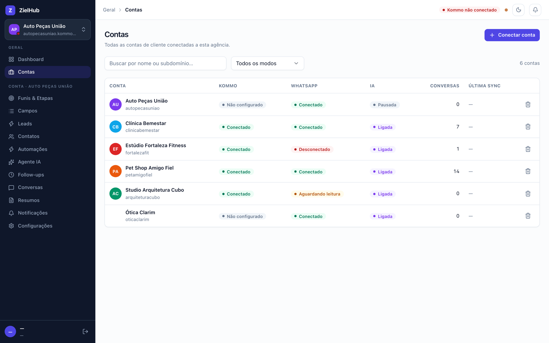Open Pet Shop Amigo Fiel account name
The width and height of the screenshot is (549, 343).
pyautogui.click(x=149, y=168)
